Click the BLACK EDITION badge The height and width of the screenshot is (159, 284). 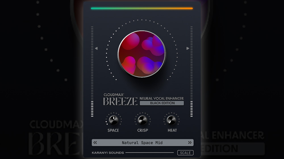(162, 103)
